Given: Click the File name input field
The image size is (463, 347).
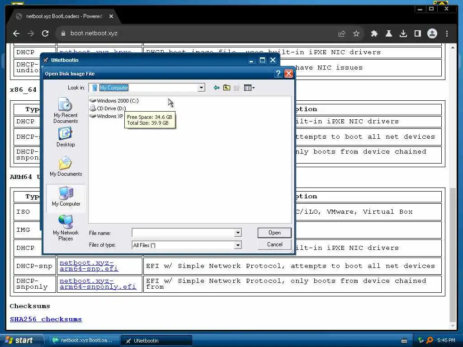Looking at the screenshot, I should [183, 233].
